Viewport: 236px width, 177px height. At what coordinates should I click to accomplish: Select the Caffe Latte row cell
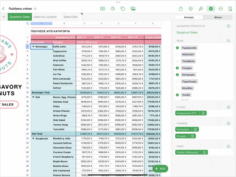pyautogui.click(x=64, y=47)
